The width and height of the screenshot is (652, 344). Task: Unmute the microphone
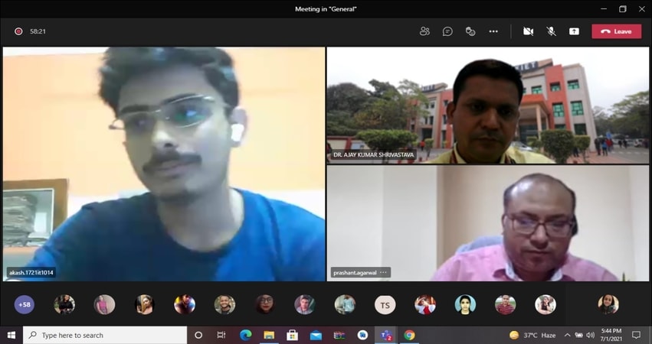click(x=551, y=31)
